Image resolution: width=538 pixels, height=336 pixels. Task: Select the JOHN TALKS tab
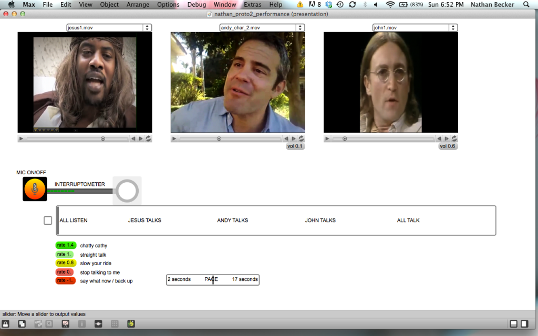tap(320, 220)
